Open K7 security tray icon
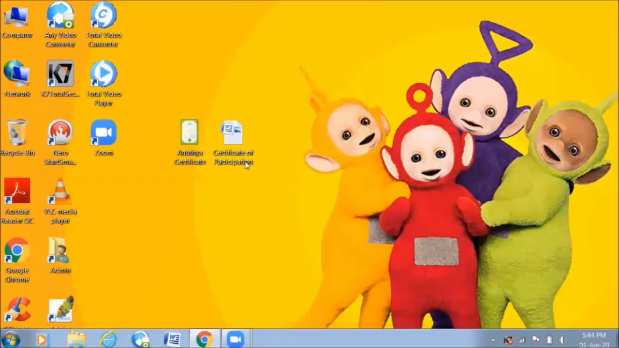 pos(508,340)
